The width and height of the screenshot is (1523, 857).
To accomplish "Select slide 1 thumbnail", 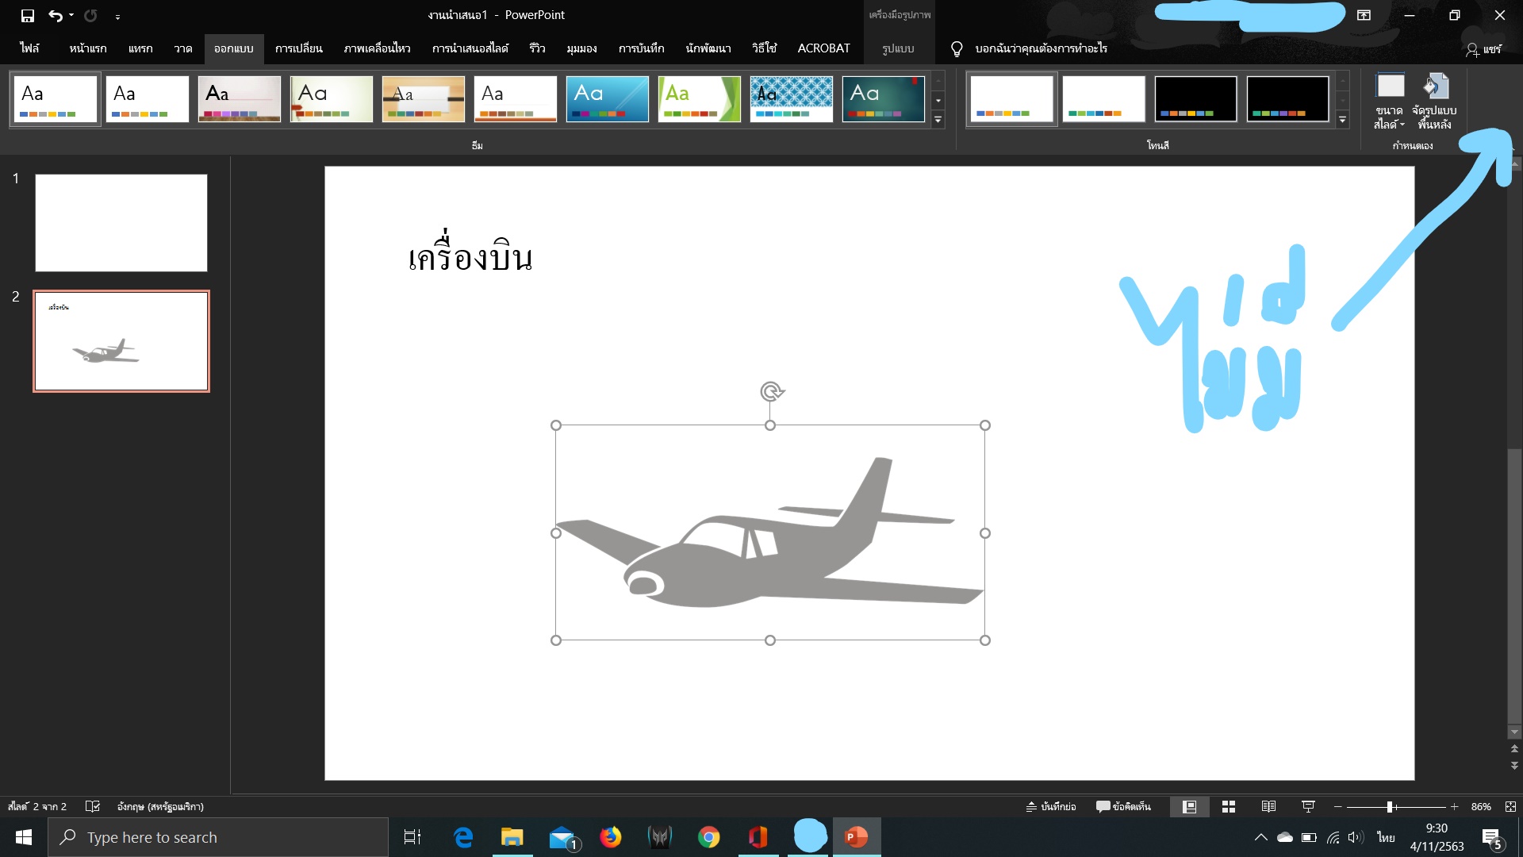I will tap(121, 223).
